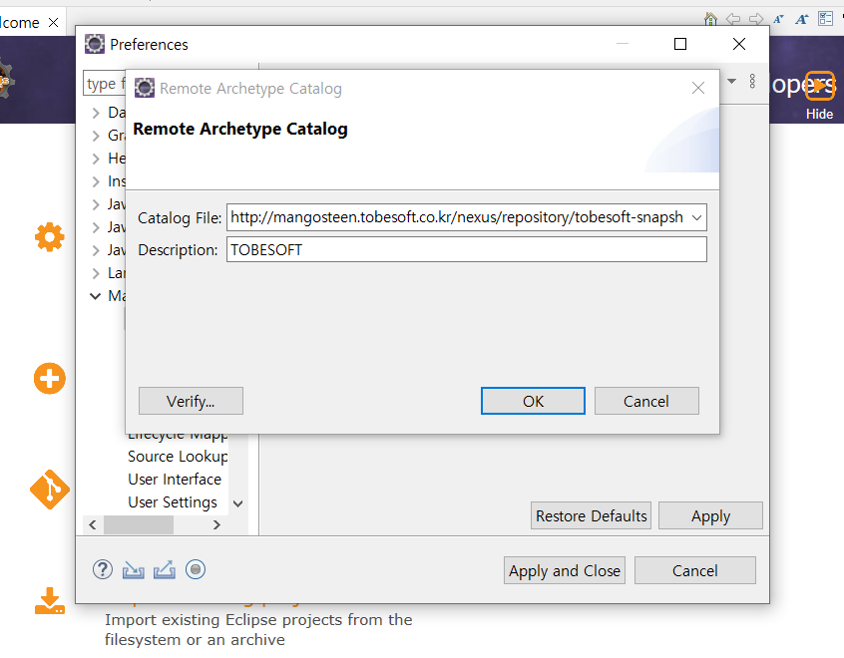Close the Remote Archetype Catalog dialog
Screen dimensions: 844x658
coord(698,88)
